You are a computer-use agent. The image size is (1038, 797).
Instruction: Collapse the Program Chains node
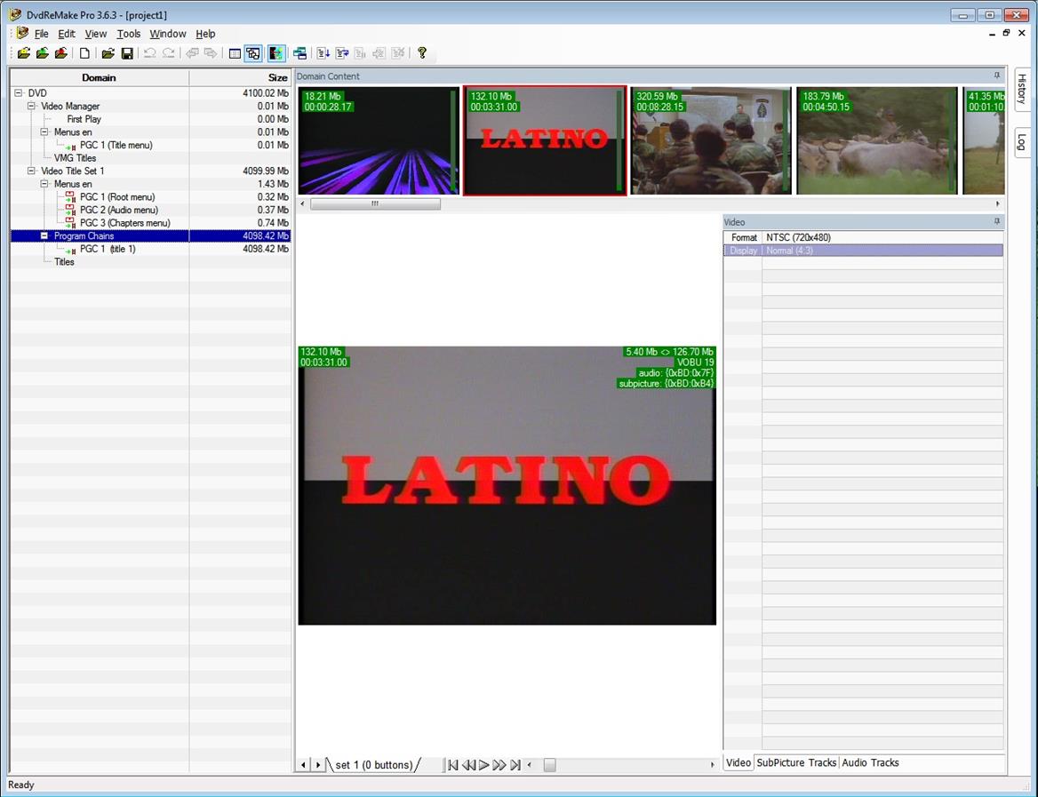coord(44,235)
